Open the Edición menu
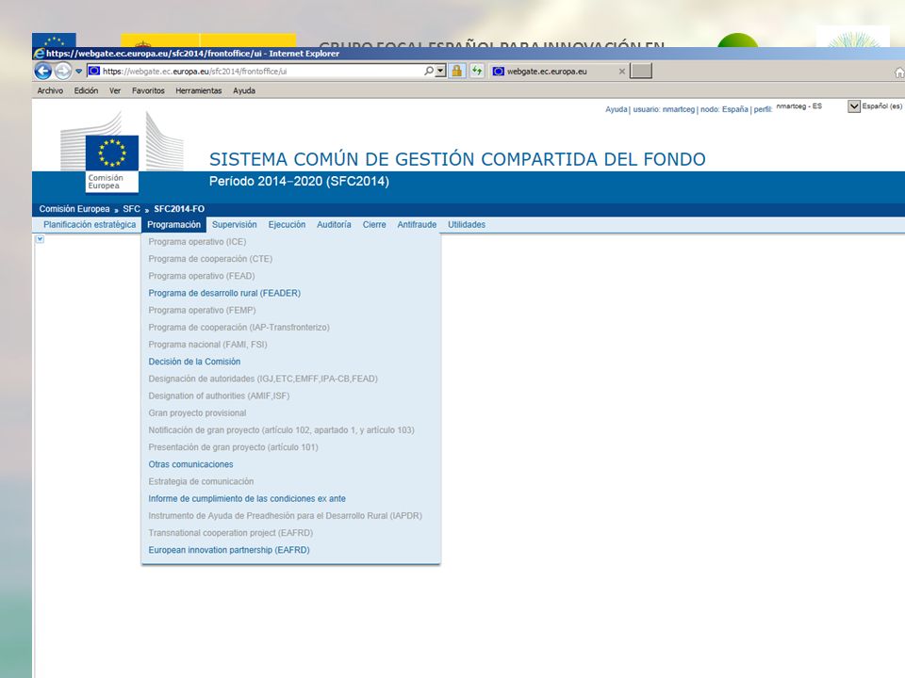 point(86,90)
